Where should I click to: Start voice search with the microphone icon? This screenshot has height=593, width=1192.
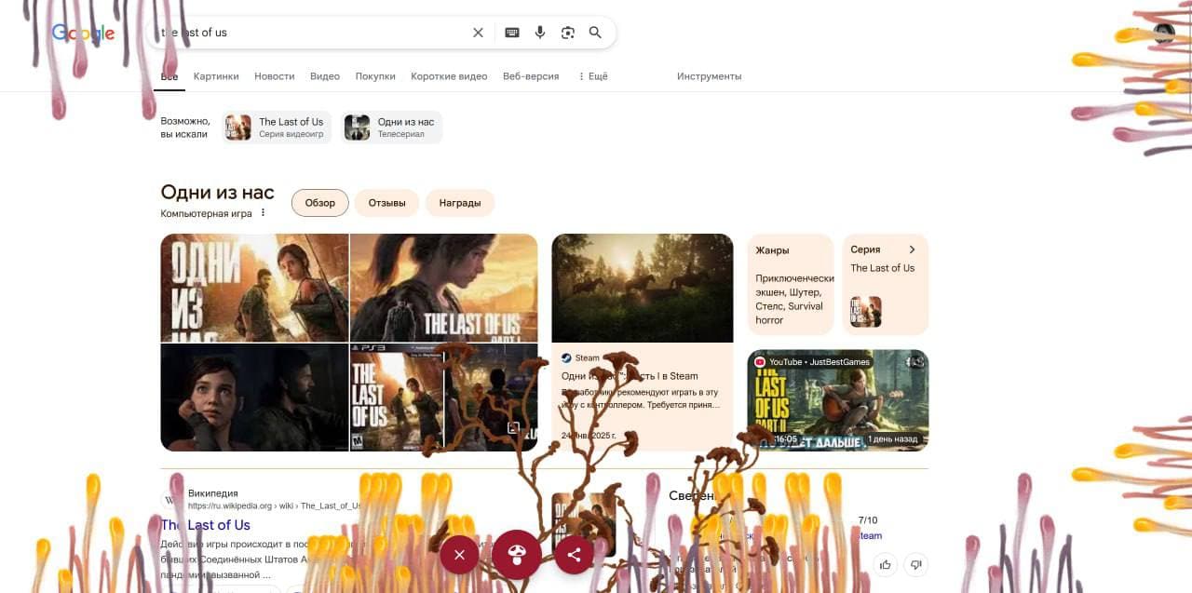pos(539,33)
